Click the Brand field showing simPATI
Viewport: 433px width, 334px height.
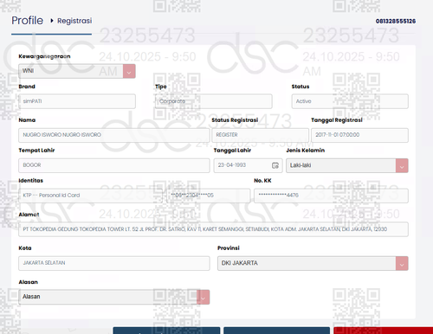click(77, 101)
